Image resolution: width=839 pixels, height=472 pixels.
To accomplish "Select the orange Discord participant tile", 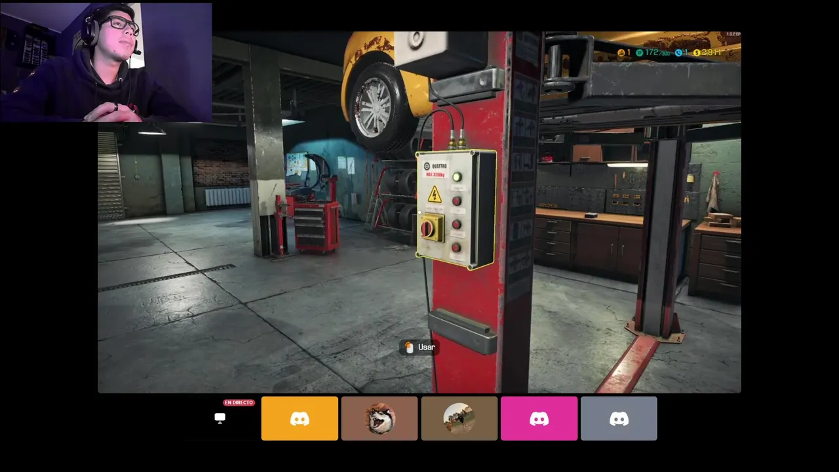I will (300, 418).
